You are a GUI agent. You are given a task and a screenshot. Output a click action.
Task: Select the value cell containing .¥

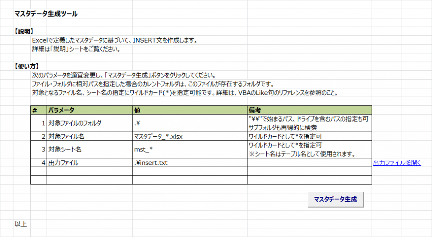click(190, 123)
